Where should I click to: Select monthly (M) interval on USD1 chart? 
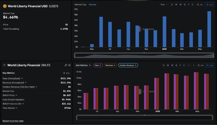tap(181, 4)
